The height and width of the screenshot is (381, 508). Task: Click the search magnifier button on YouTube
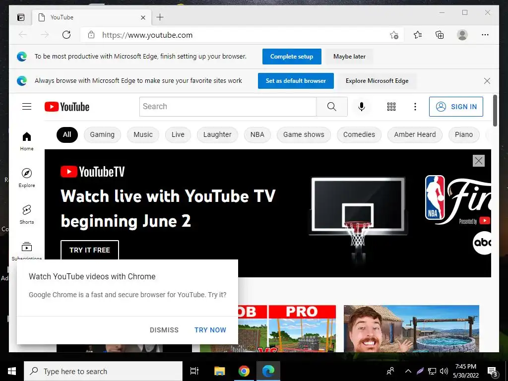tap(332, 107)
